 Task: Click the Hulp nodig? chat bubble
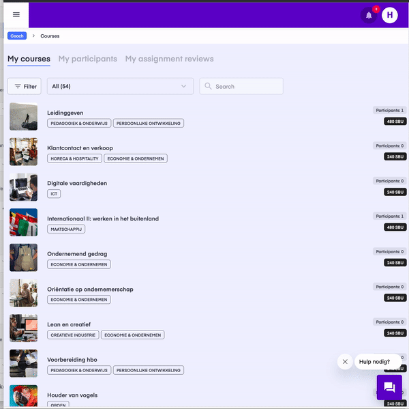(x=378, y=362)
